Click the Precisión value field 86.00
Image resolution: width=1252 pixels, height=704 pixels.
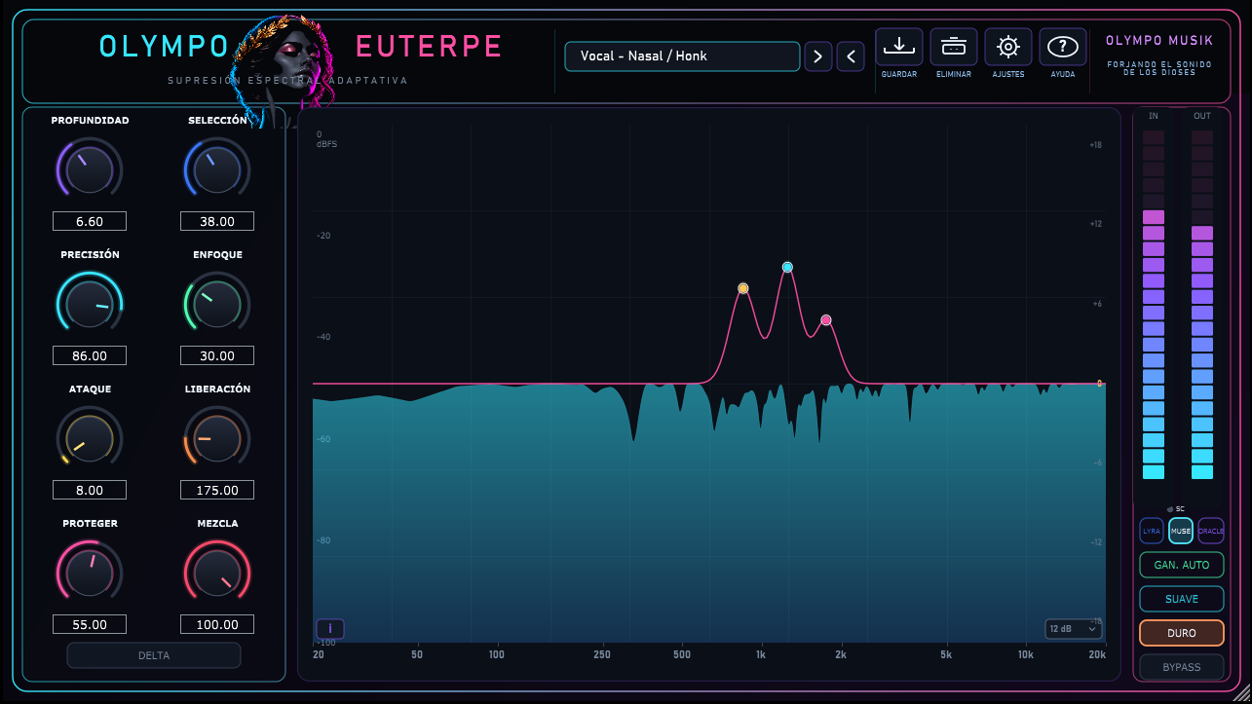[90, 355]
